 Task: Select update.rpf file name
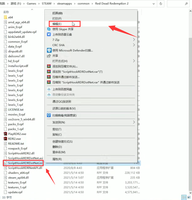click(15, 192)
